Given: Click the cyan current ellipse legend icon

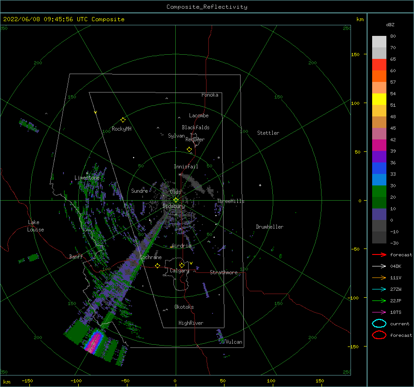Looking at the screenshot, I should tap(379, 323).
